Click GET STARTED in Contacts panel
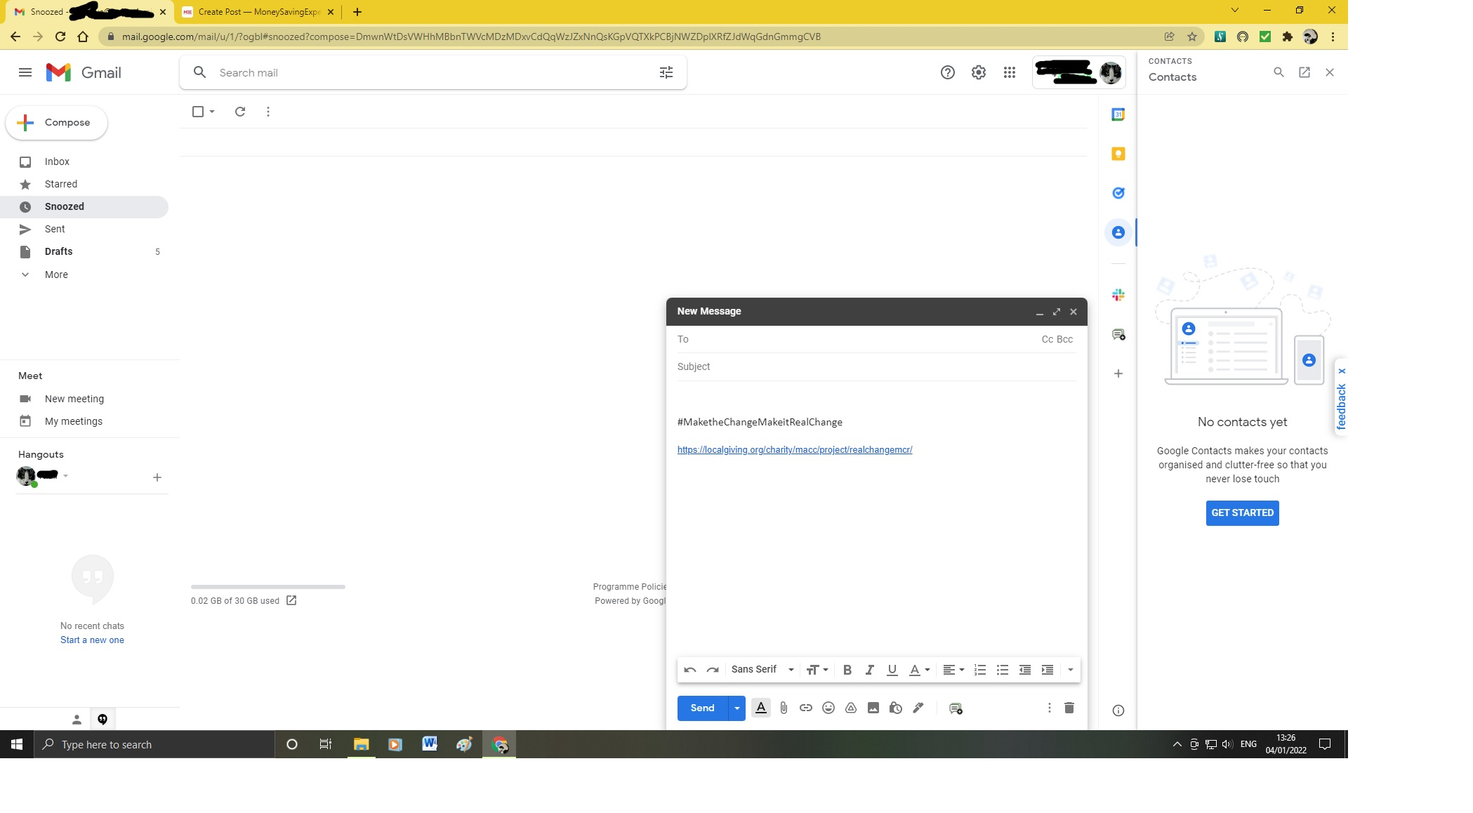This screenshot has height=813, width=1473. (x=1242, y=513)
